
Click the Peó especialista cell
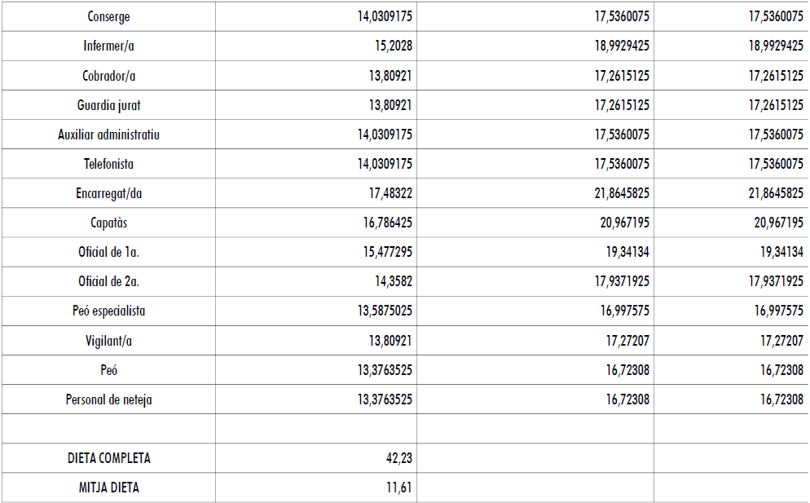click(108, 311)
